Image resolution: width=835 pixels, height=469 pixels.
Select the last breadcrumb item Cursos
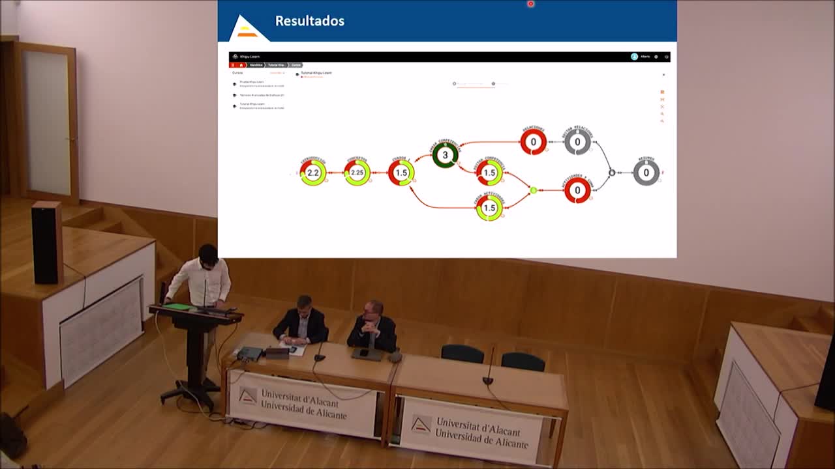click(296, 65)
